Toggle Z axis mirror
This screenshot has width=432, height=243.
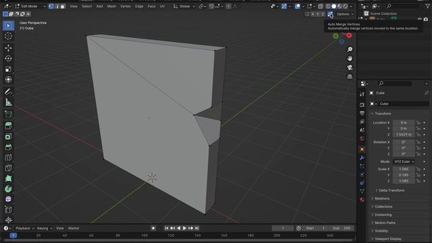(x=323, y=13)
